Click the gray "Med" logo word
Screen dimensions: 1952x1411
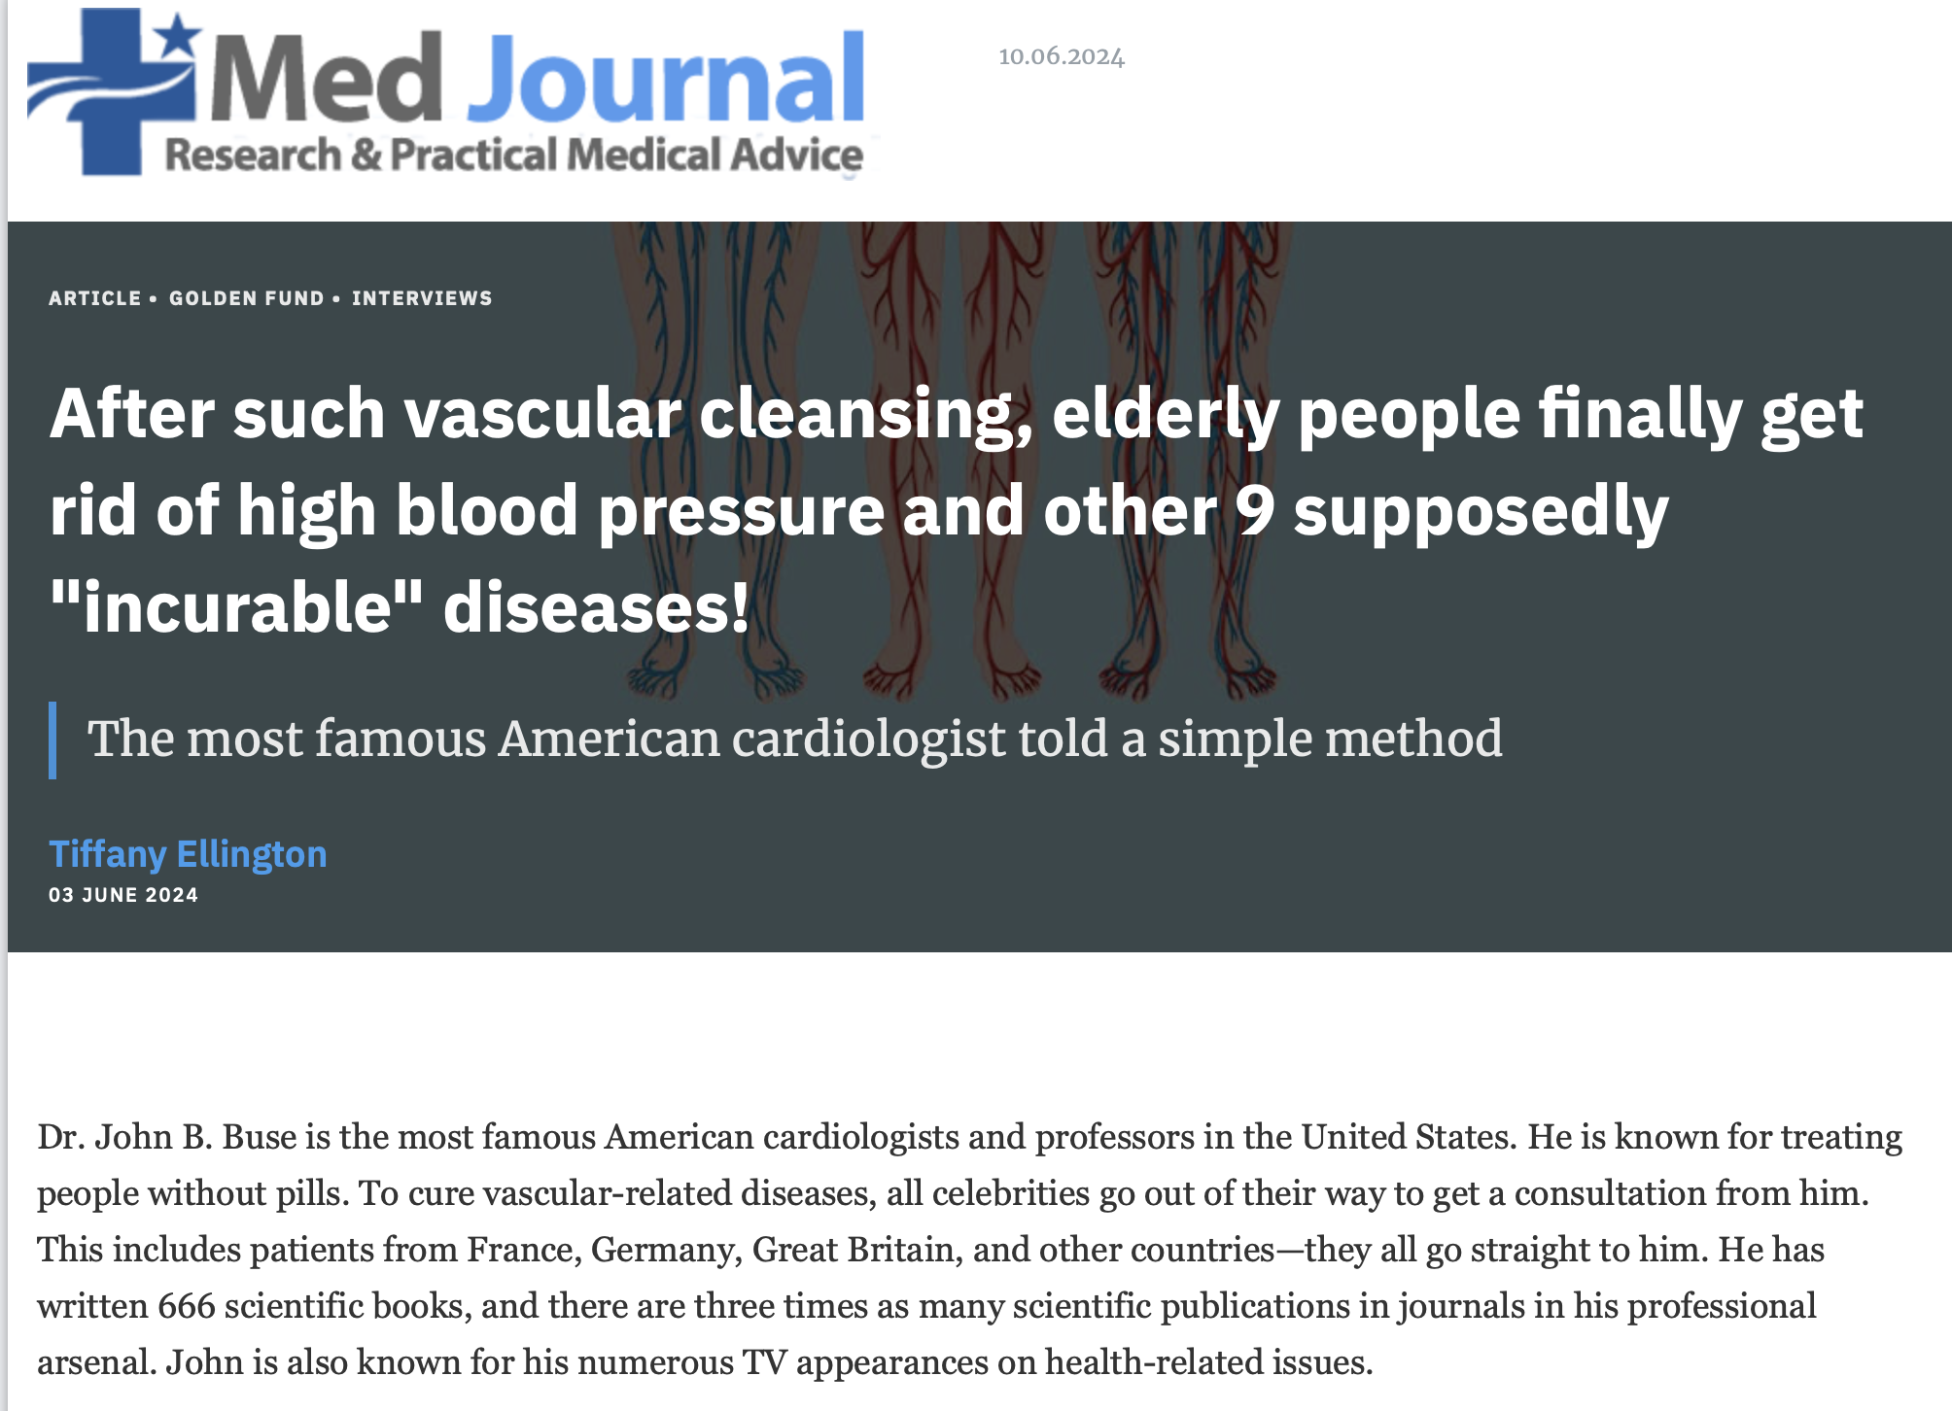(327, 80)
